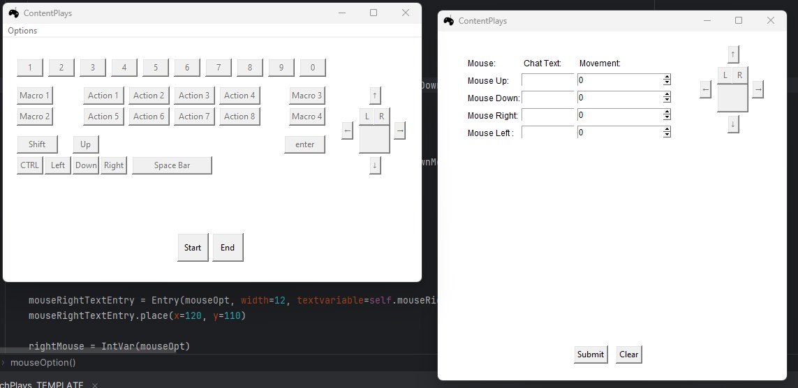Click the CTRL key button
This screenshot has height=388, width=798.
point(30,165)
